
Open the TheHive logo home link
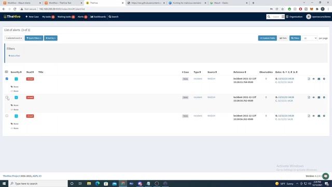(x=12, y=17)
